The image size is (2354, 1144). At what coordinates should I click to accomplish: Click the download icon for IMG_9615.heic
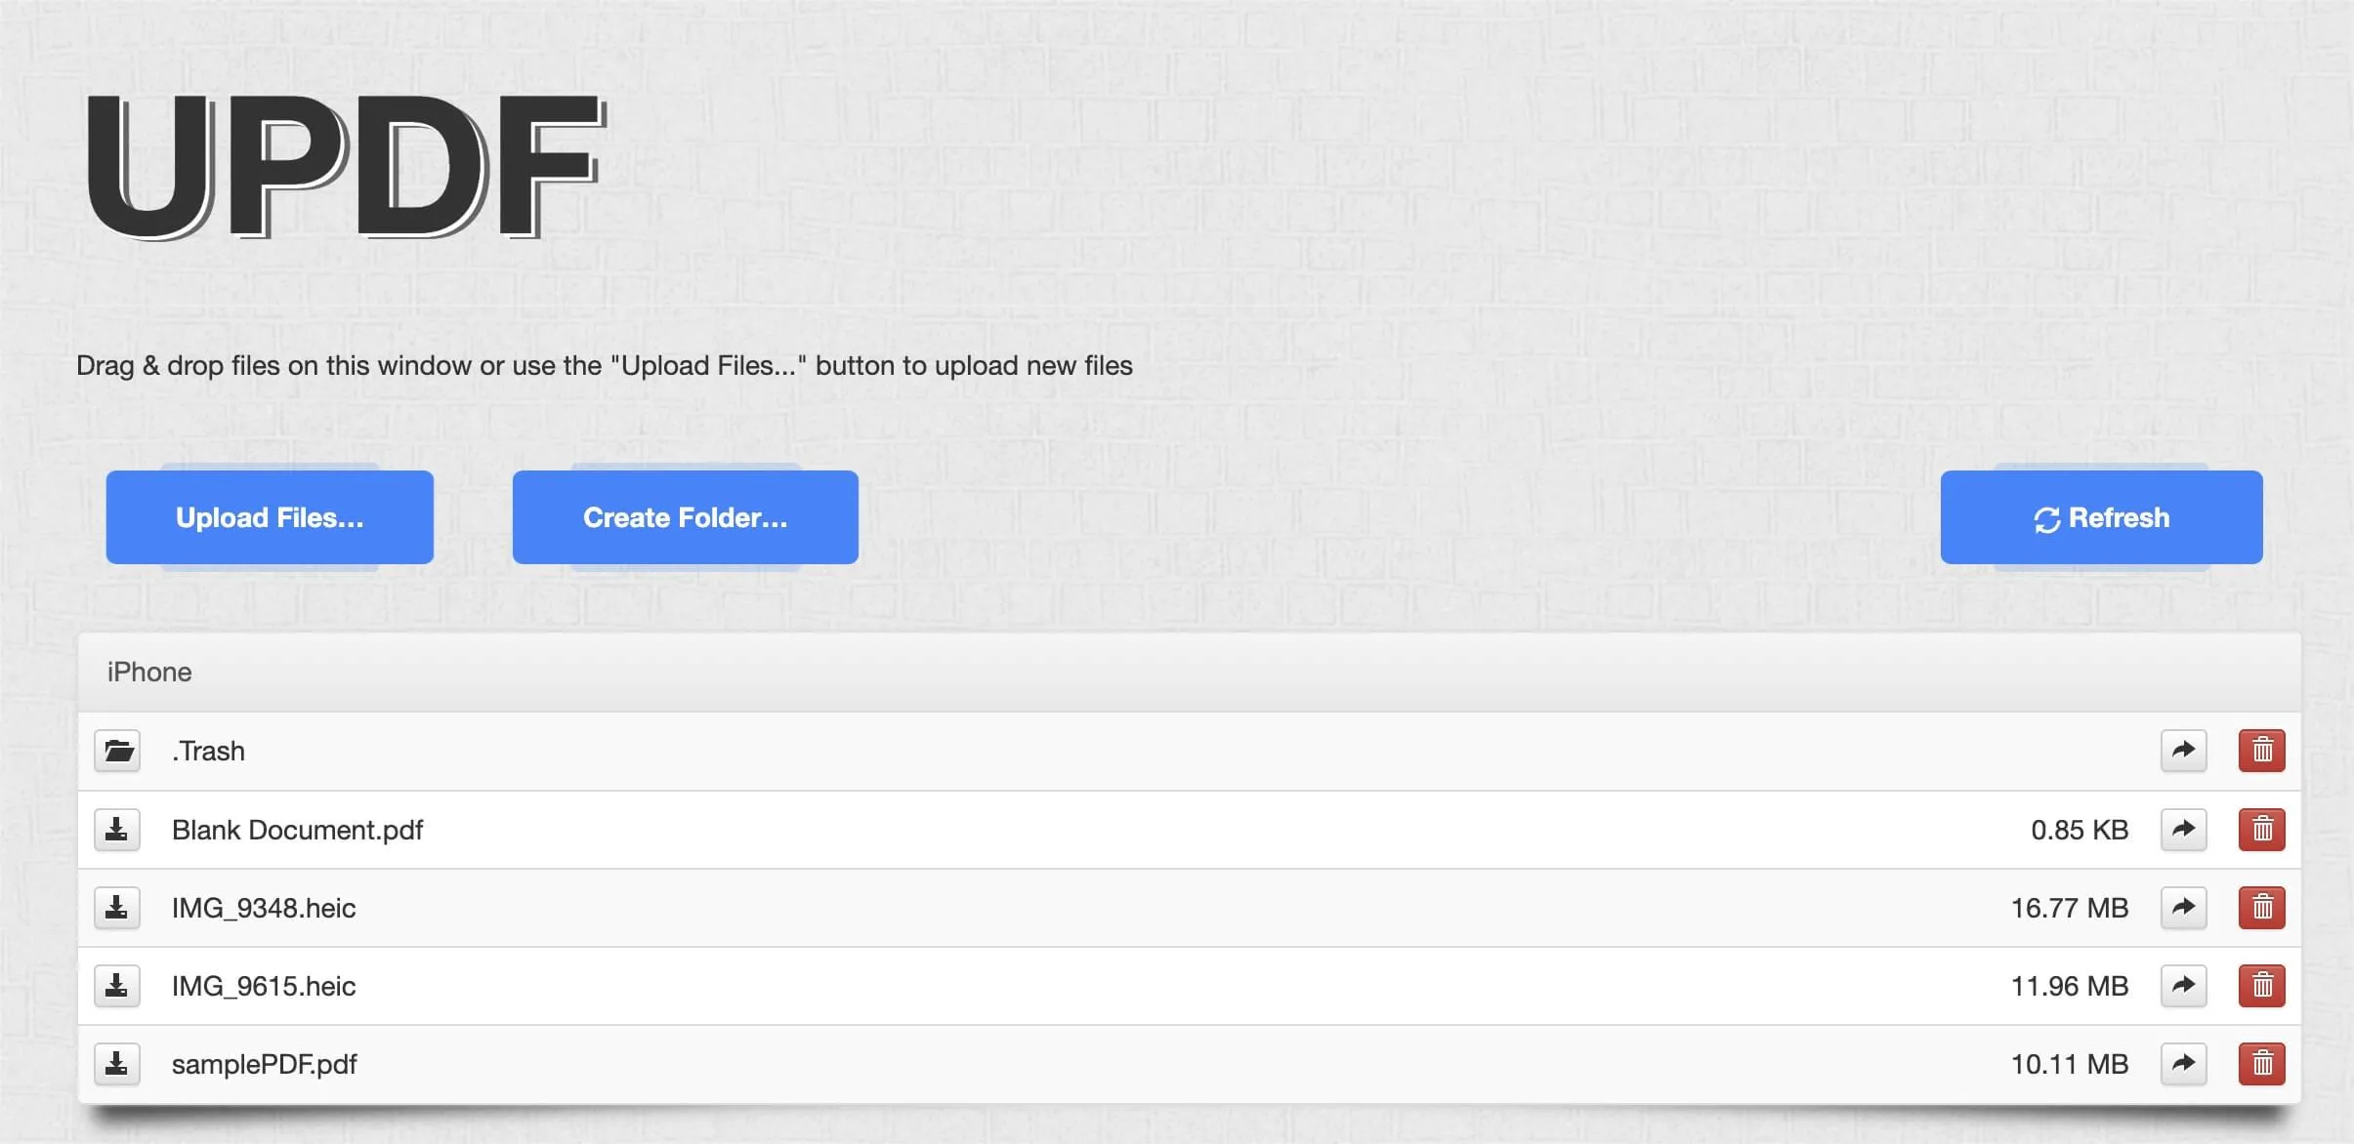[x=118, y=985]
